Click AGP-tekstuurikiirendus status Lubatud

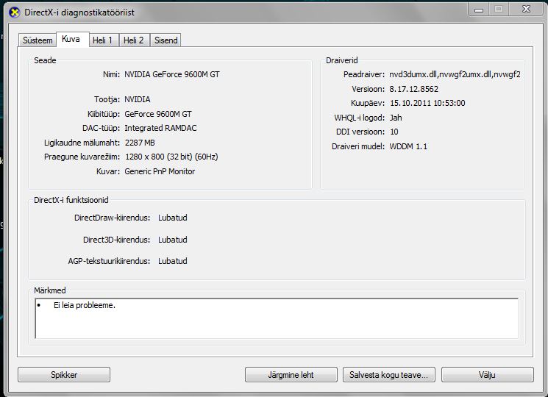[173, 261]
